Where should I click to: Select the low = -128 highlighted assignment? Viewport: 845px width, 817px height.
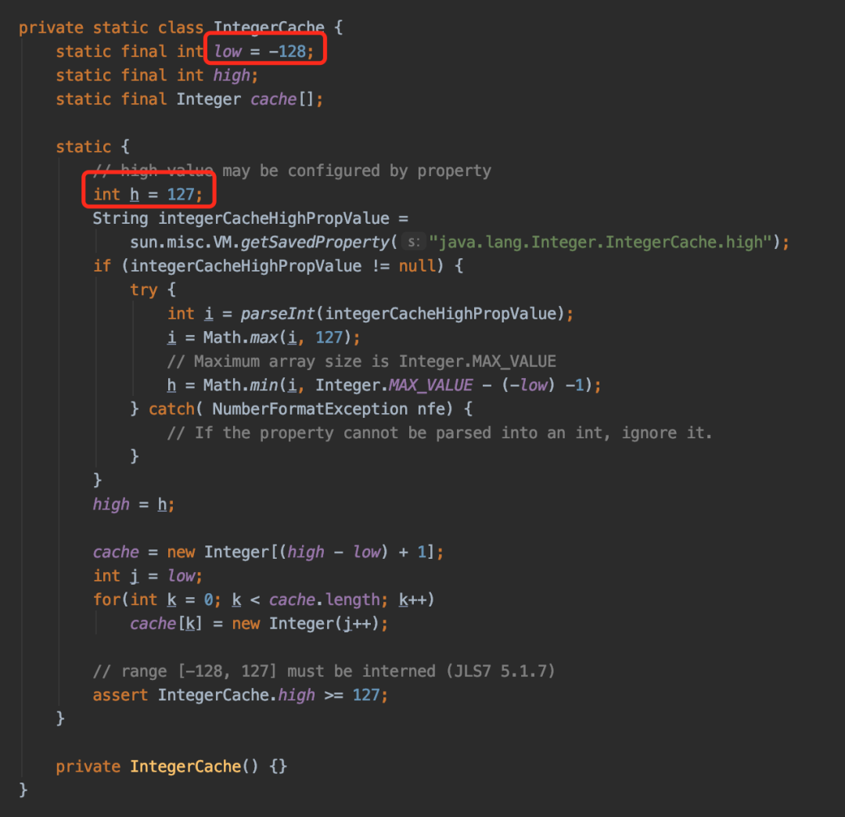(x=264, y=51)
